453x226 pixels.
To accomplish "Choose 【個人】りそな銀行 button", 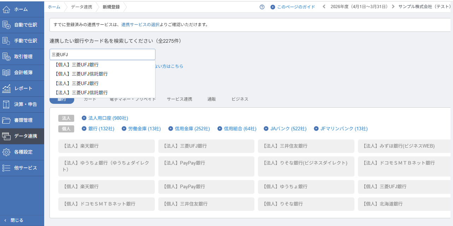I will [306, 204].
